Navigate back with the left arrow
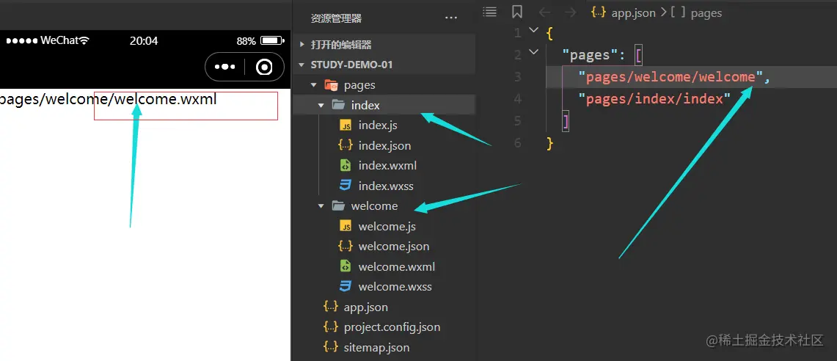Screen dimensions: 837x361 click(x=544, y=12)
